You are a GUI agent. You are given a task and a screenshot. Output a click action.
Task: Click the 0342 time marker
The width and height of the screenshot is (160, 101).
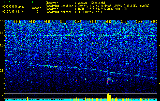click(32, 22)
